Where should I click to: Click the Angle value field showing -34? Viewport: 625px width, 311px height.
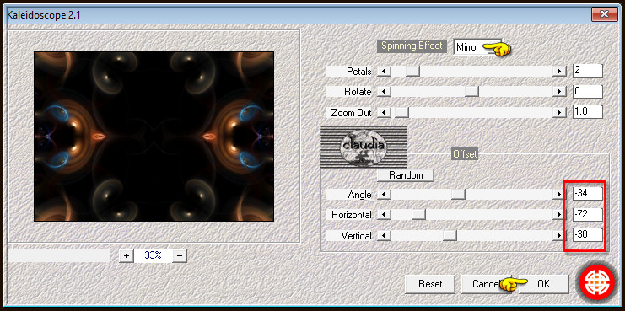coord(588,194)
